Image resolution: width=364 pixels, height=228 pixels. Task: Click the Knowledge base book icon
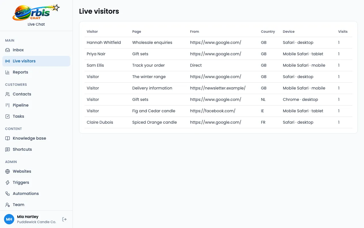(x=8, y=138)
